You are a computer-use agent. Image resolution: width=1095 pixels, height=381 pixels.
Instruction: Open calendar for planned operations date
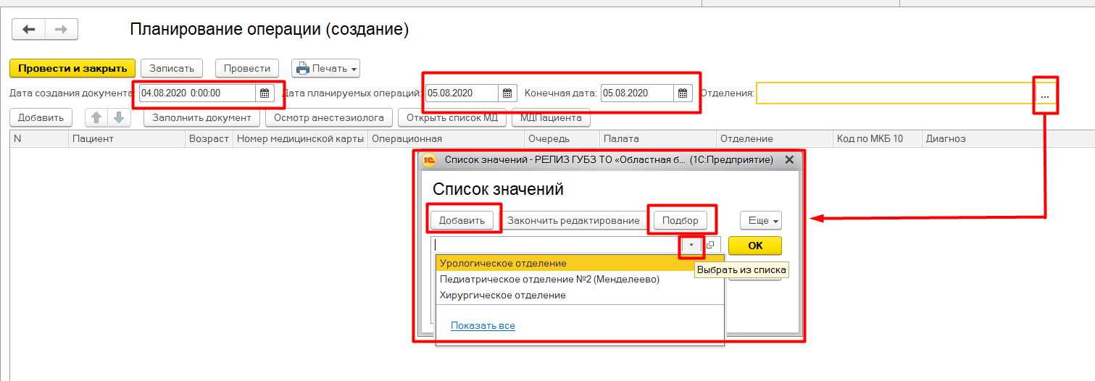point(507,93)
